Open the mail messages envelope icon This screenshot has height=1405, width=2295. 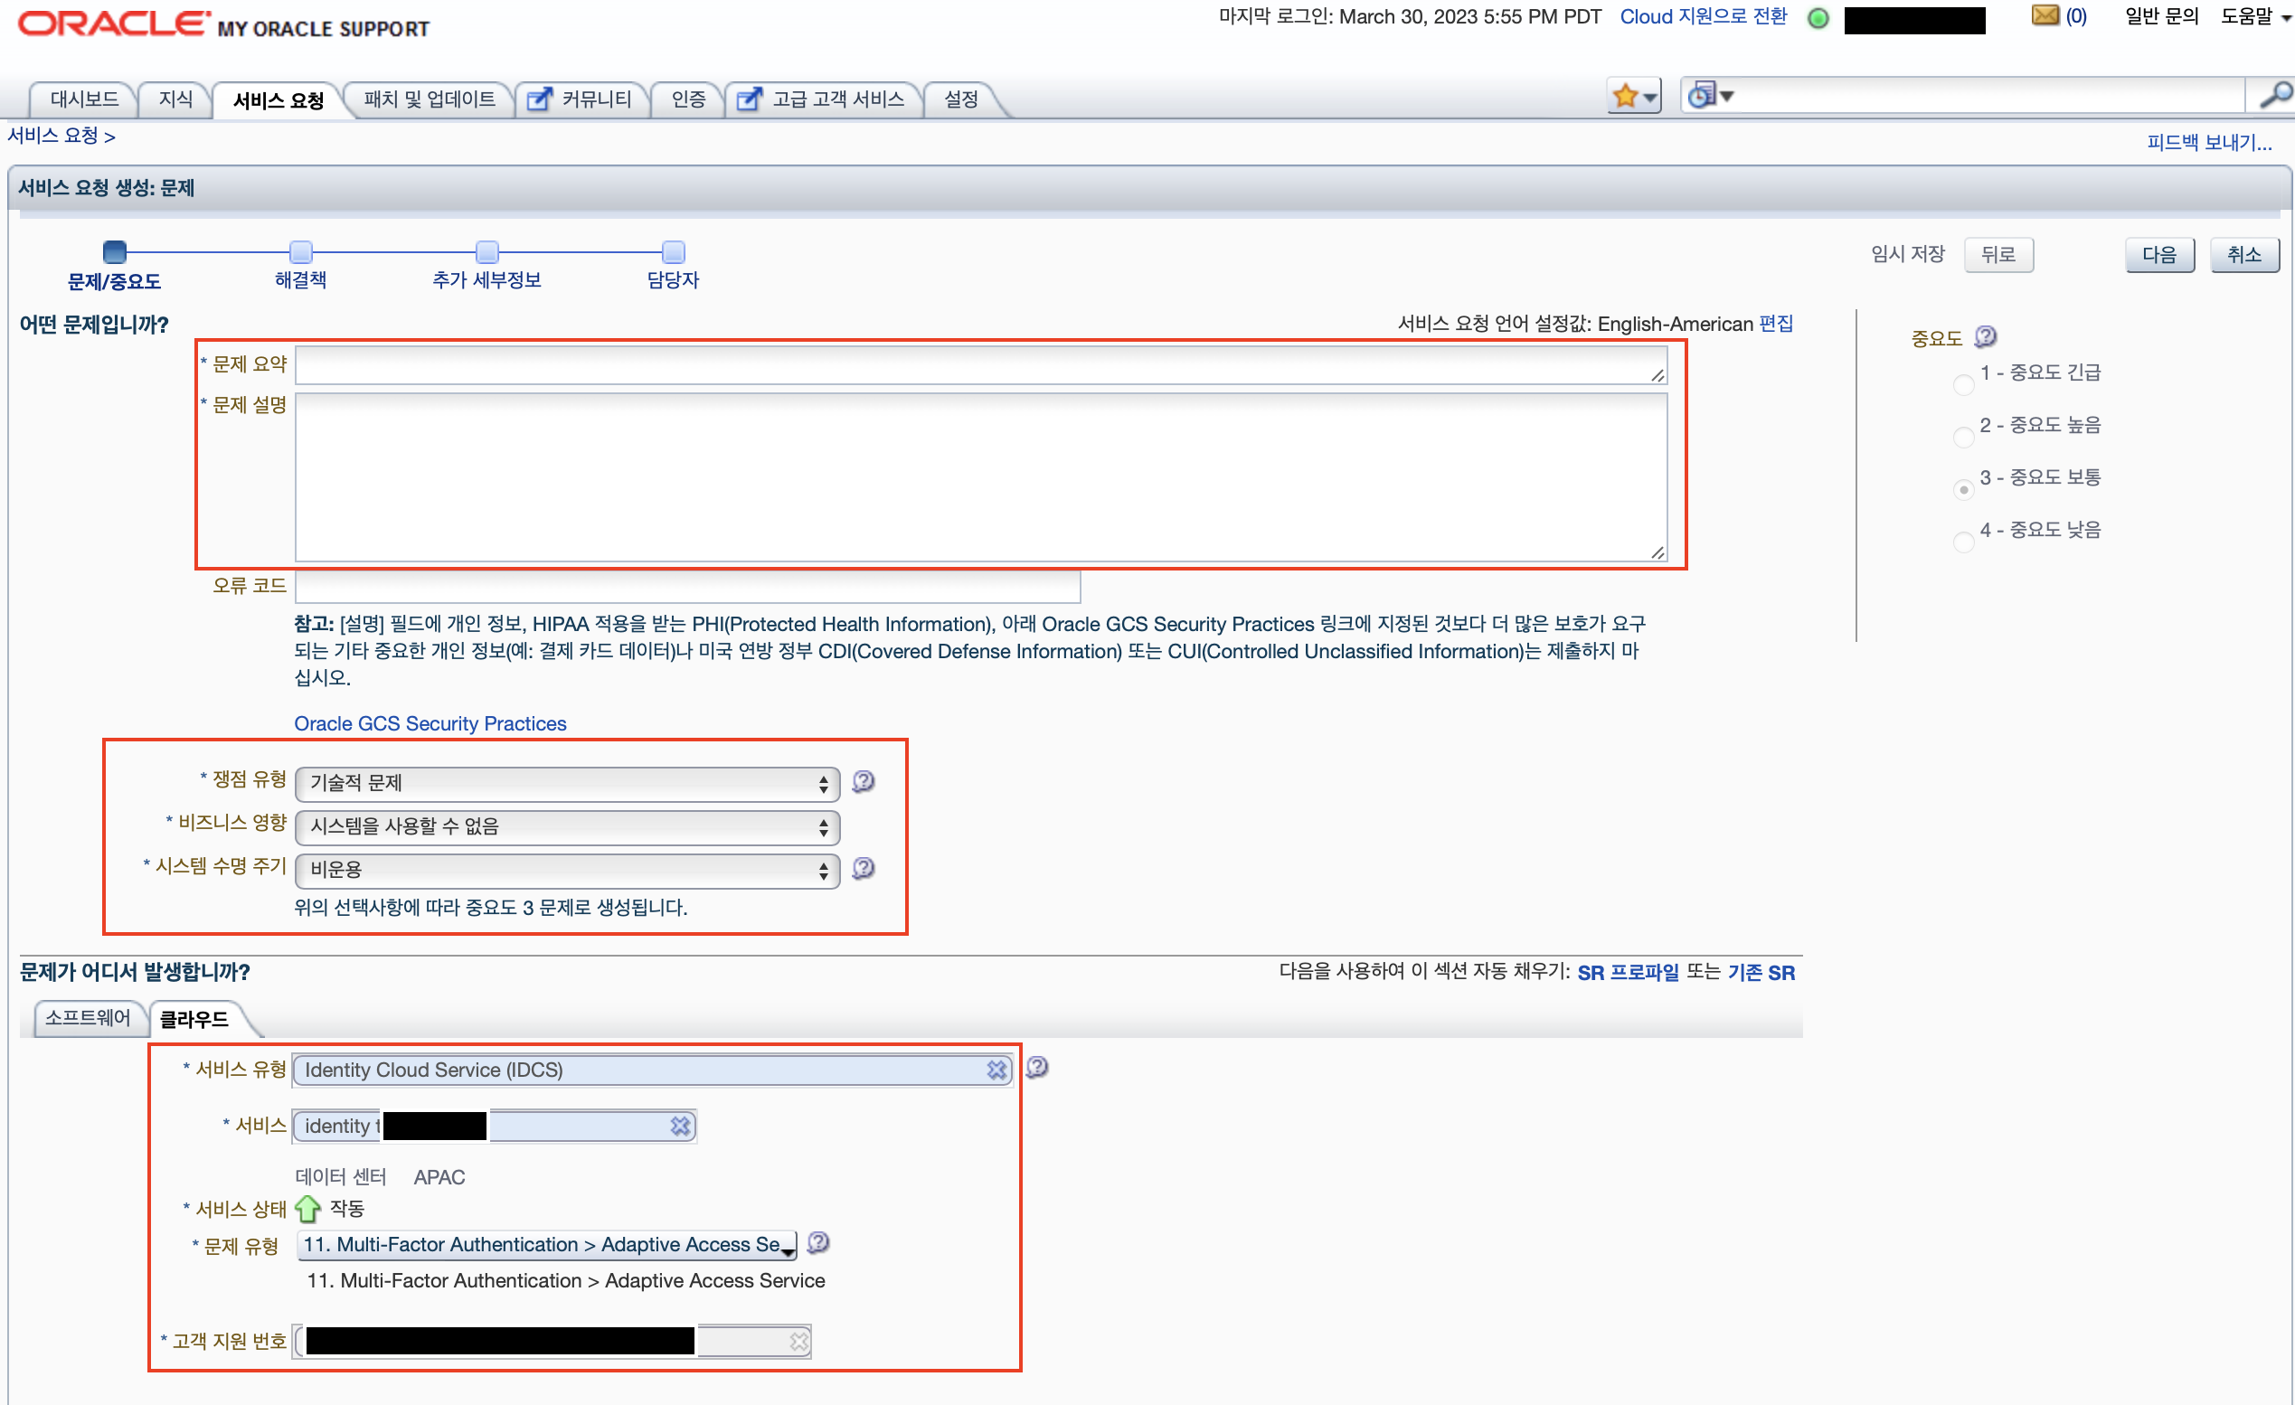(x=2045, y=16)
